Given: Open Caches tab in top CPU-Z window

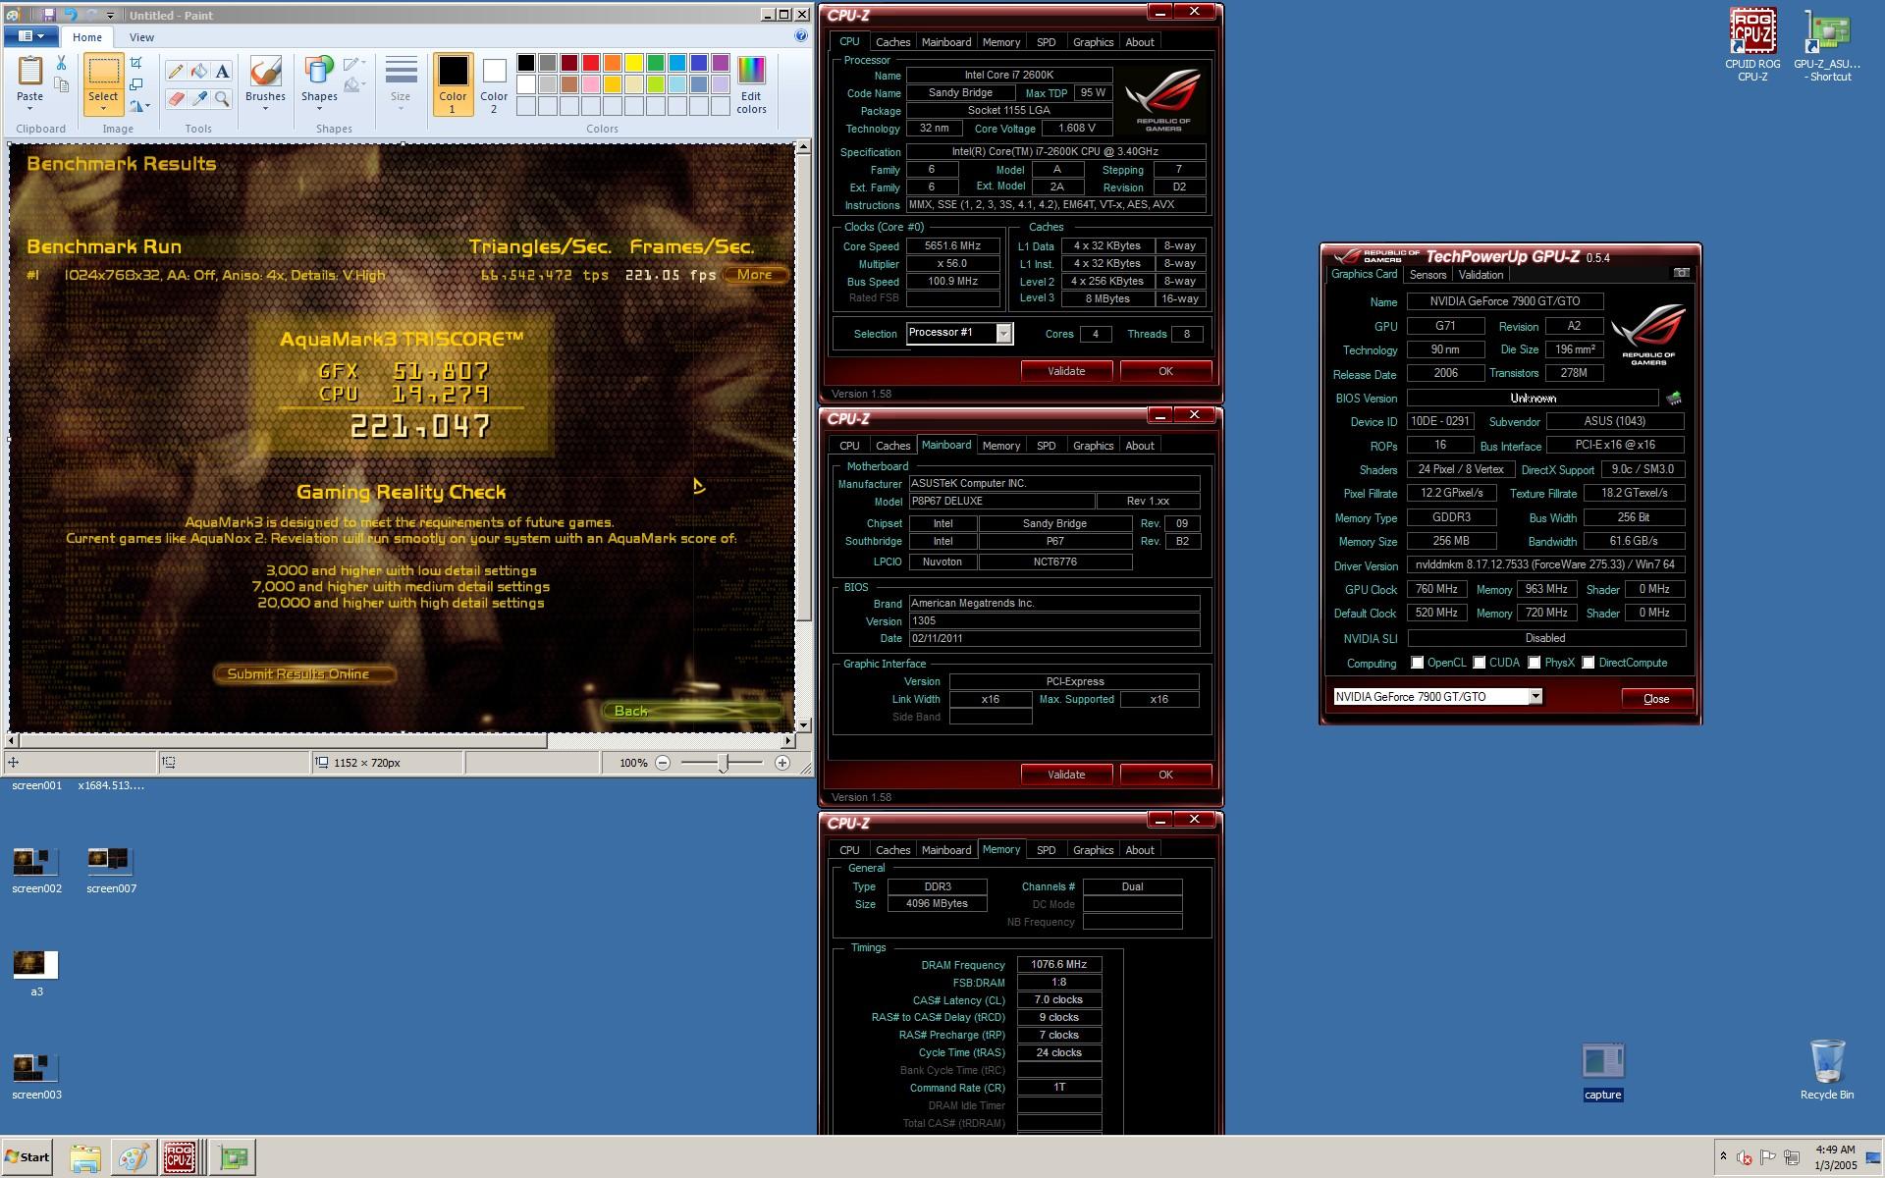Looking at the screenshot, I should [892, 42].
